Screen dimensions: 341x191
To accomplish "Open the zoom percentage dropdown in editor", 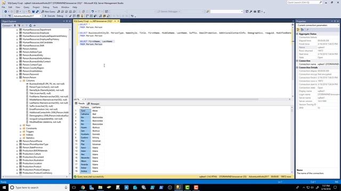I will 83,99.
